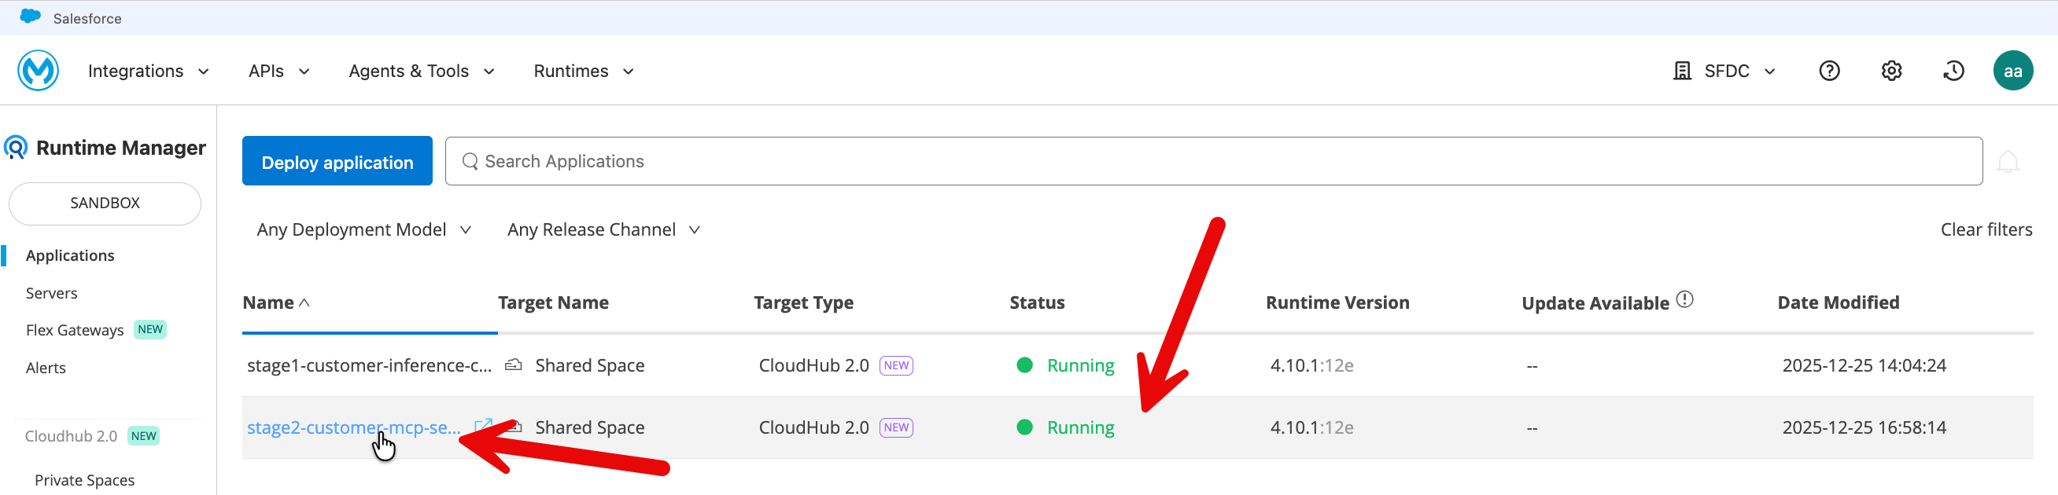Click the Deploy application button
Viewport: 2058px width, 495px height.
[337, 161]
